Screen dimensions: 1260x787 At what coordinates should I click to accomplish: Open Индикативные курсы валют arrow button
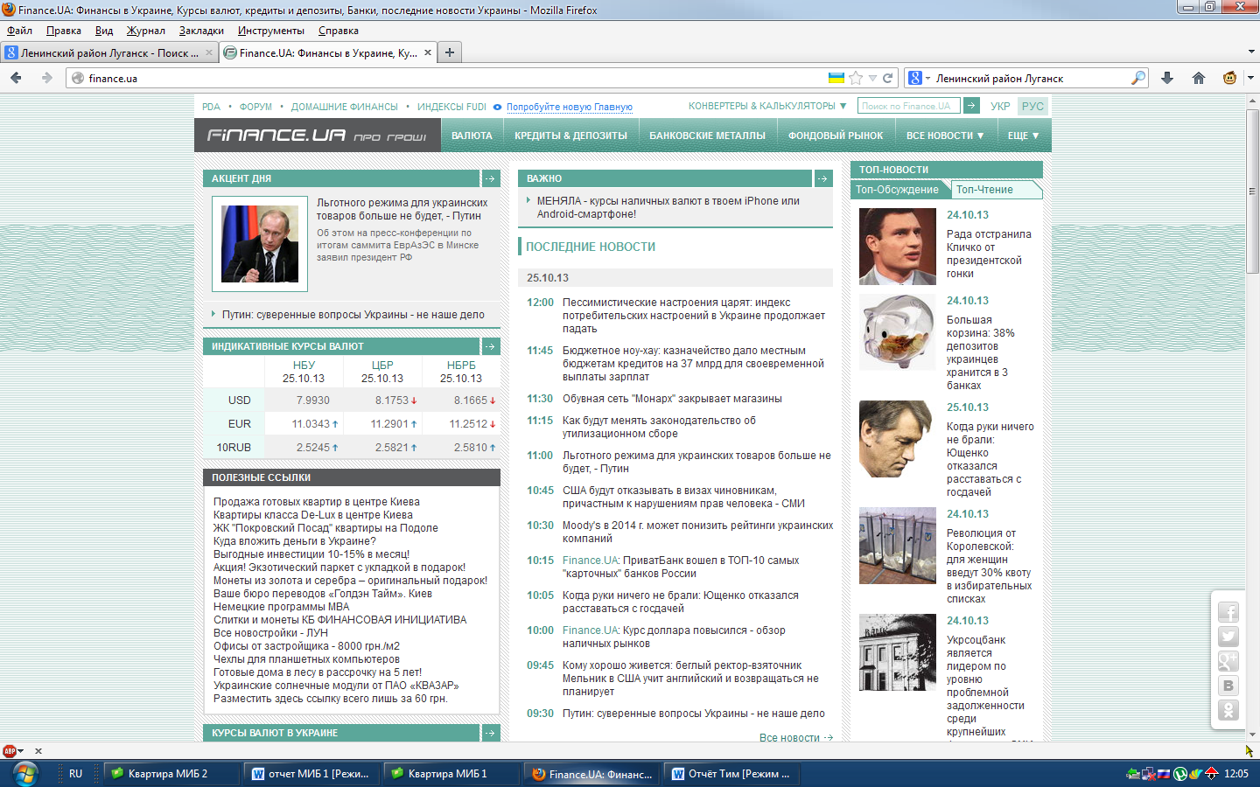[x=490, y=346]
